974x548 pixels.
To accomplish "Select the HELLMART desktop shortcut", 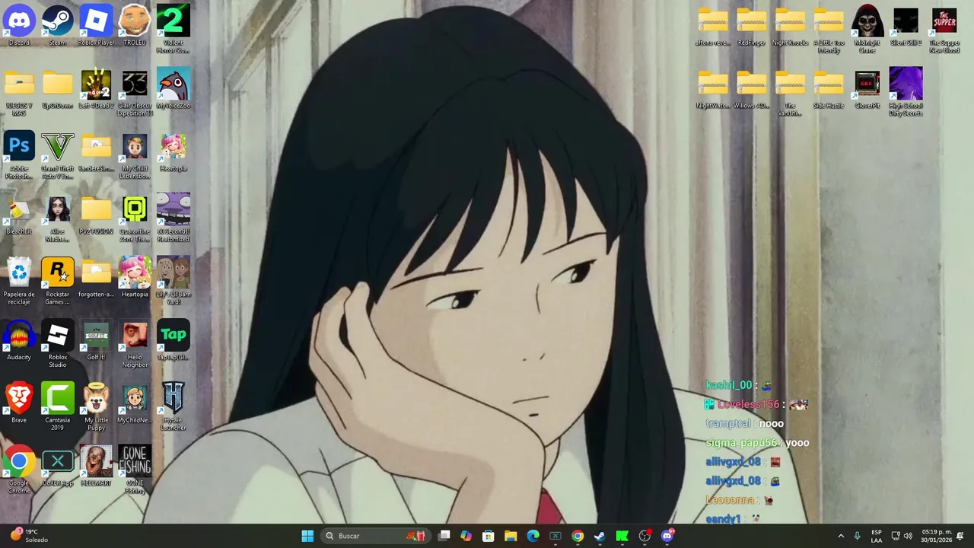I will [x=96, y=467].
